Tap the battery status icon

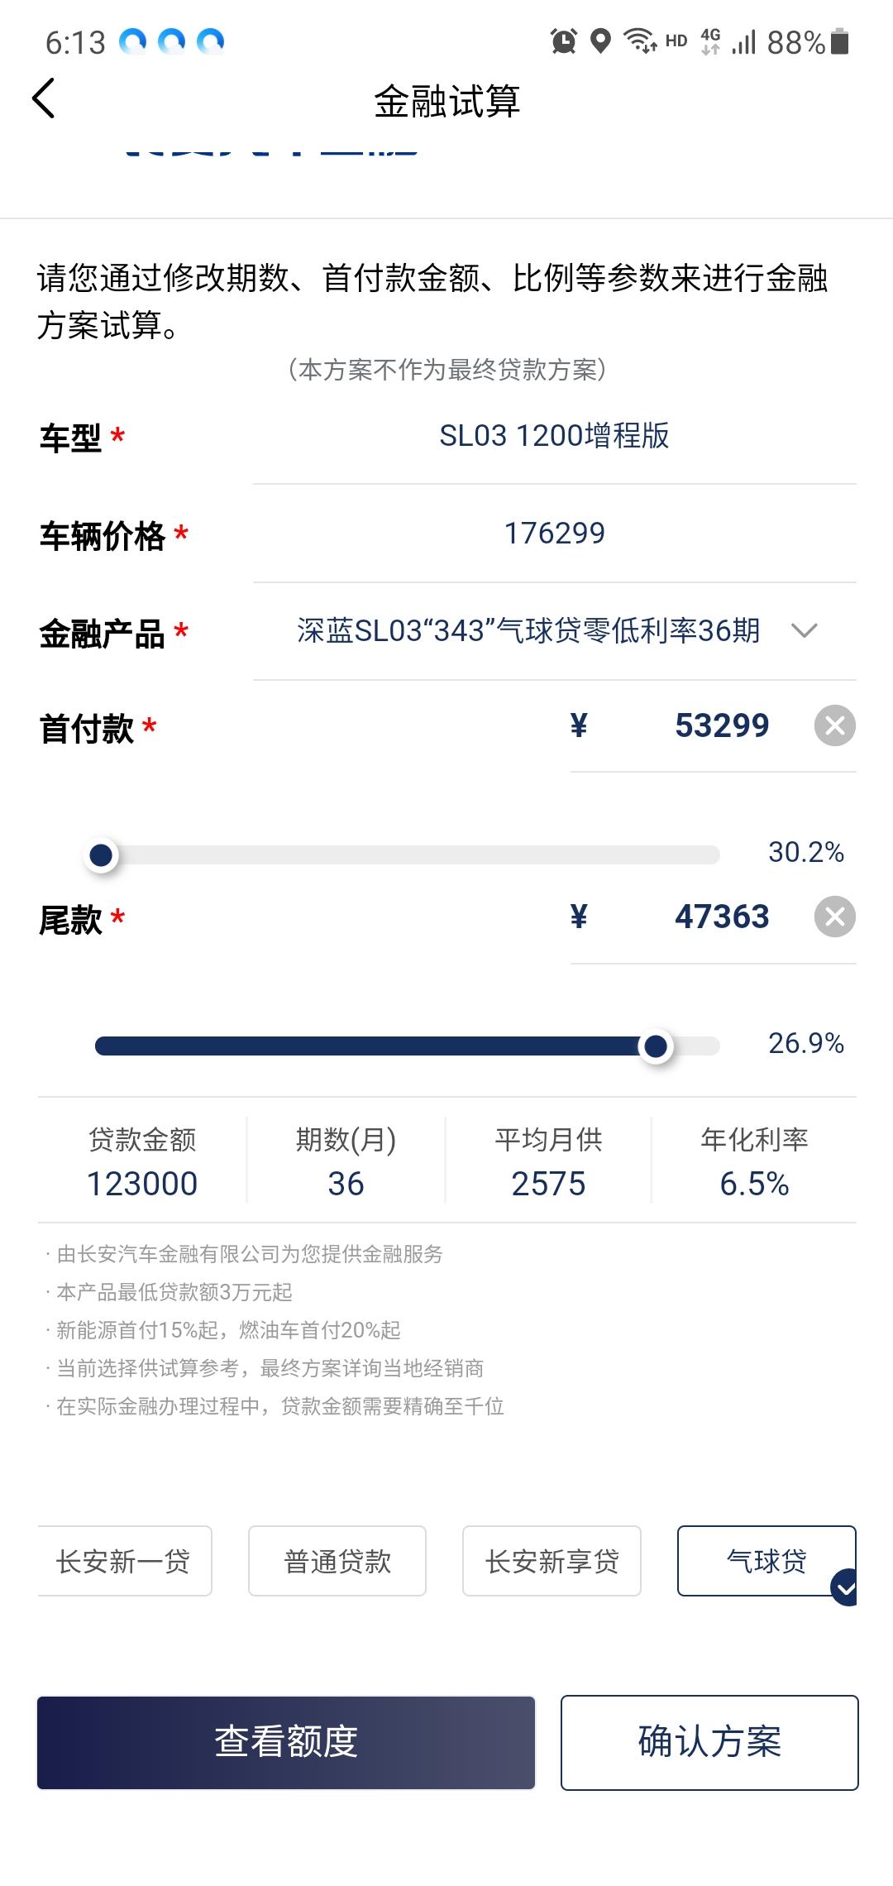click(839, 41)
